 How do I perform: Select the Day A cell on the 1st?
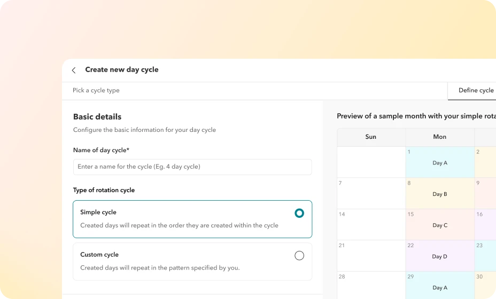tap(440, 162)
